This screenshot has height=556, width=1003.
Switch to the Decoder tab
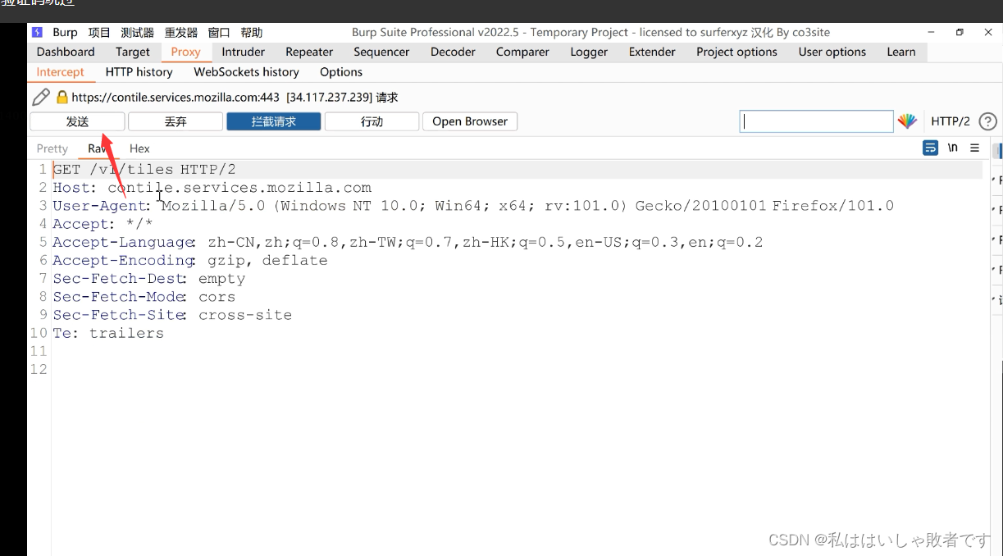point(453,52)
